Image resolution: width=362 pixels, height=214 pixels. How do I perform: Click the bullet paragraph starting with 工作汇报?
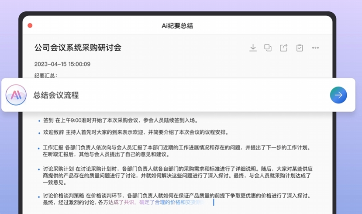pos(176,151)
